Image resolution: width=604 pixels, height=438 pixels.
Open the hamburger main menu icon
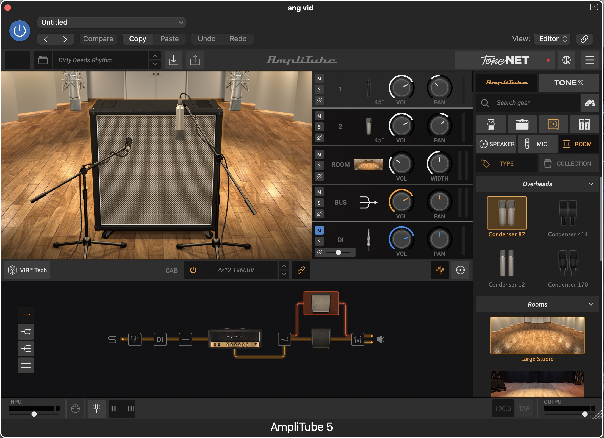click(589, 60)
